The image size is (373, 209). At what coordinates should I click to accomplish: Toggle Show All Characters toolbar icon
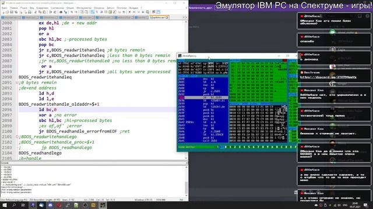[x=97, y=12]
